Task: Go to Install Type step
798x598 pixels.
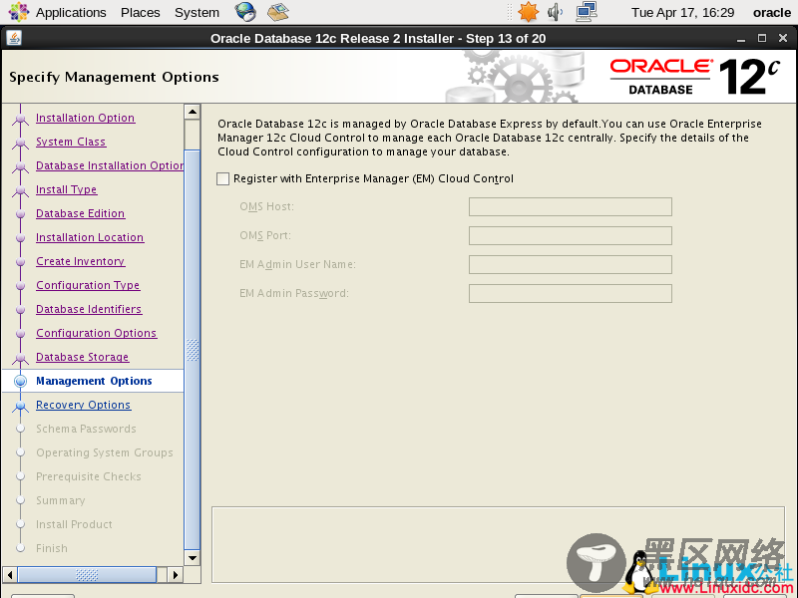Action: pos(66,189)
